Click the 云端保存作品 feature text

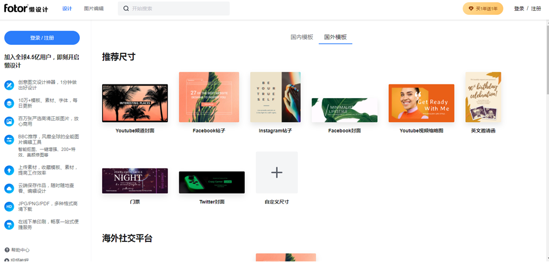[45, 189]
